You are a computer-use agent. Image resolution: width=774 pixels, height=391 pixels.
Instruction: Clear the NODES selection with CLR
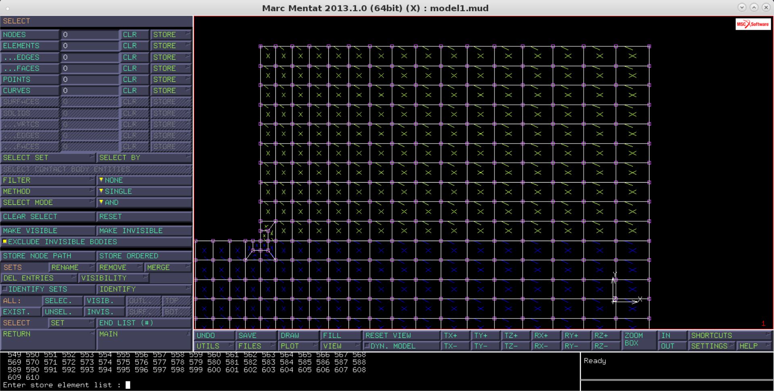pos(134,35)
